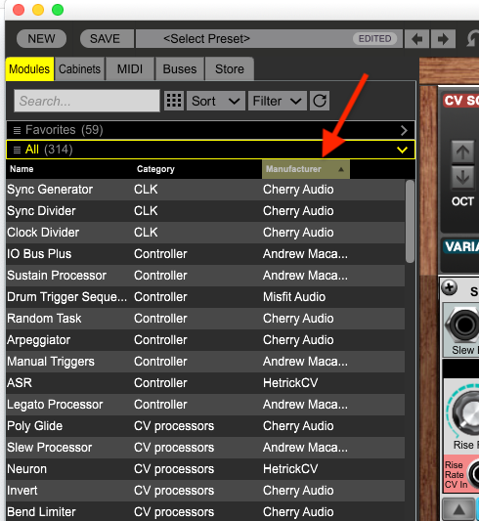Screen dimensions: 479x521
Task: Click the grid view icon
Action: click(174, 101)
